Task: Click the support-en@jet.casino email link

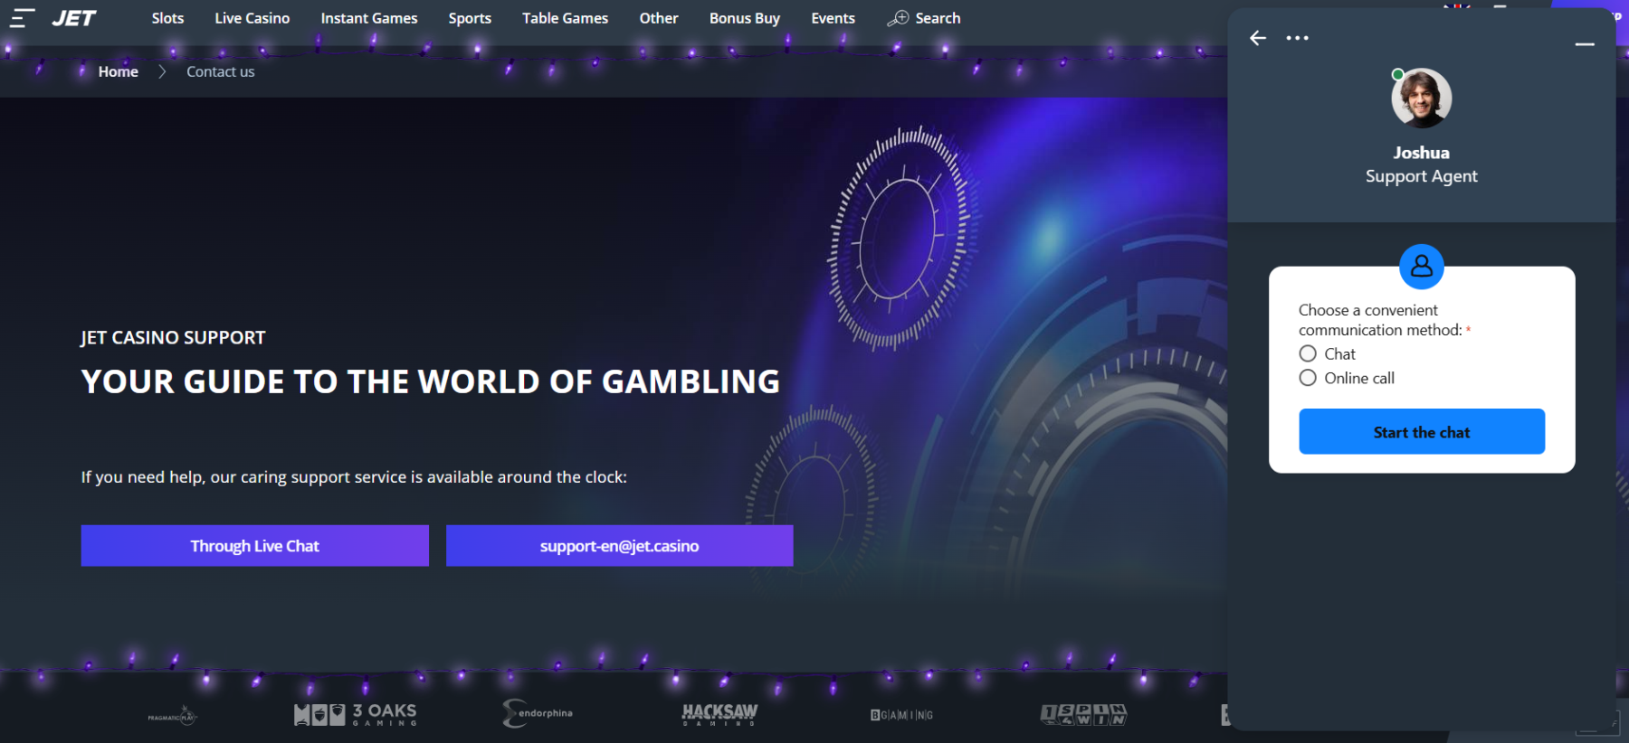Action: (620, 546)
